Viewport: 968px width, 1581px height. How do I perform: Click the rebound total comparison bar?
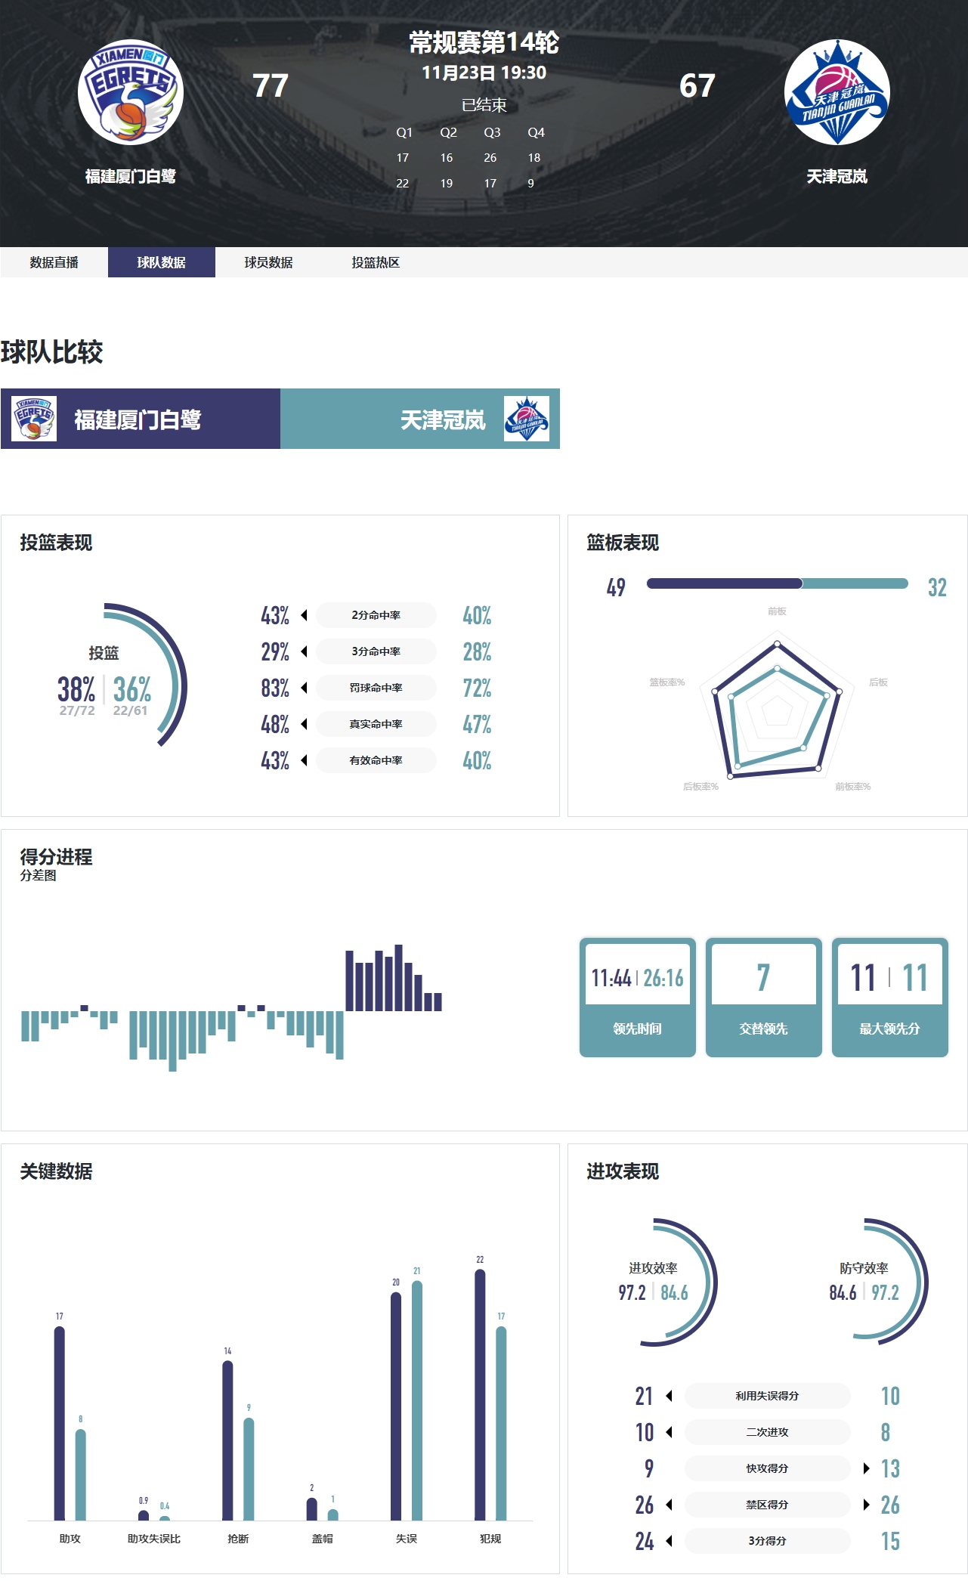click(777, 583)
